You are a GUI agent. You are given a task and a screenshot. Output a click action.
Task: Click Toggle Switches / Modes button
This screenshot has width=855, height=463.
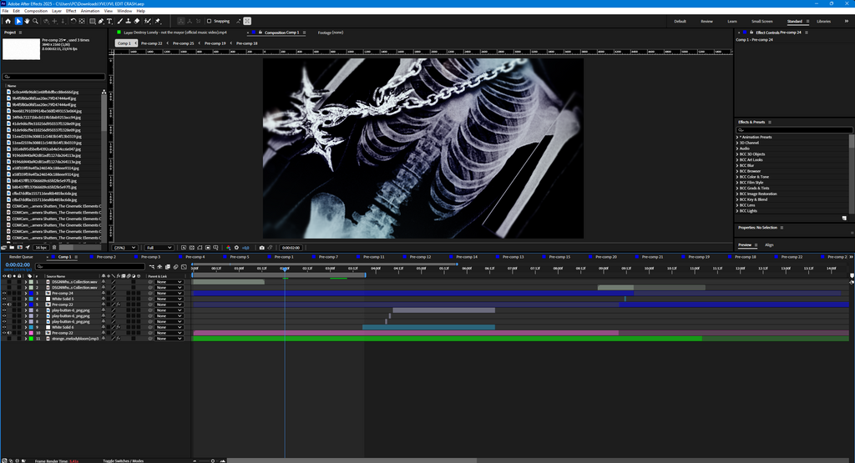(x=124, y=460)
